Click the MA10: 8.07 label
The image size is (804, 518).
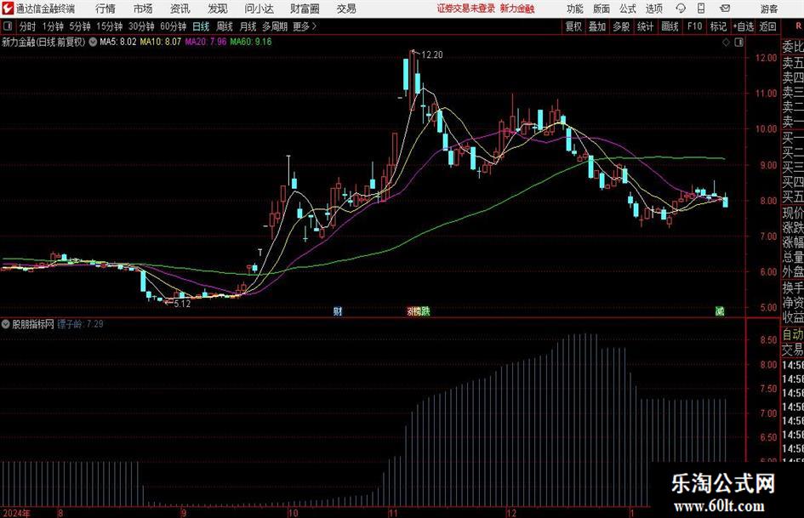pos(161,42)
